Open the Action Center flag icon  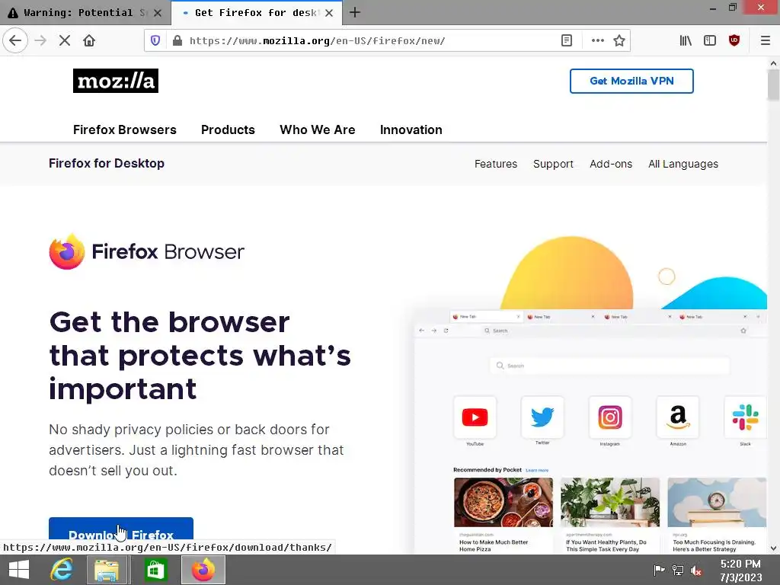[659, 570]
